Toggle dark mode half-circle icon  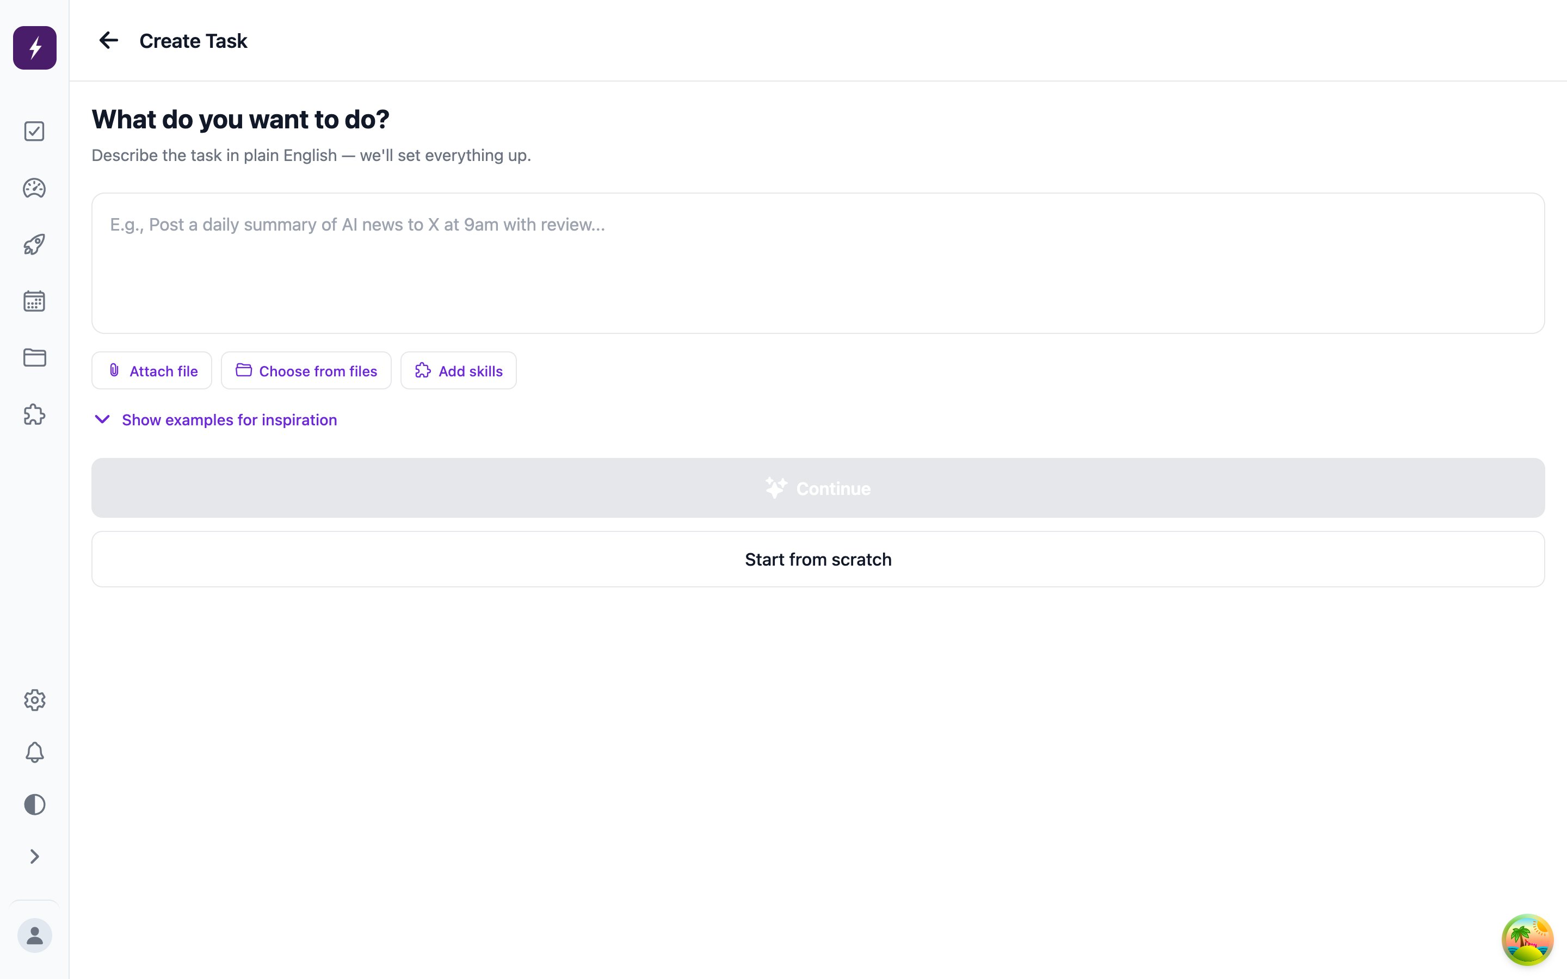click(x=34, y=805)
